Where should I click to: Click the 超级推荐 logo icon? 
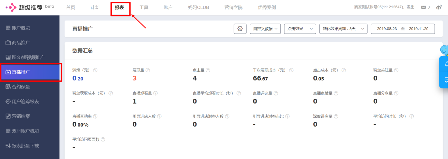point(11,7)
